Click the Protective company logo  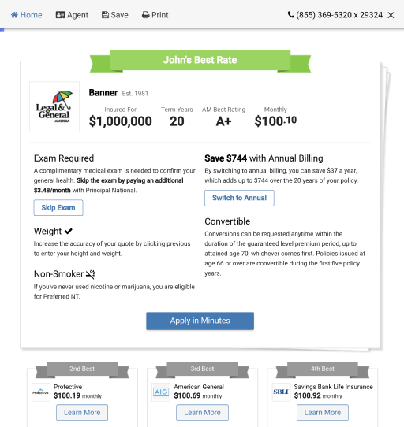[x=41, y=392]
